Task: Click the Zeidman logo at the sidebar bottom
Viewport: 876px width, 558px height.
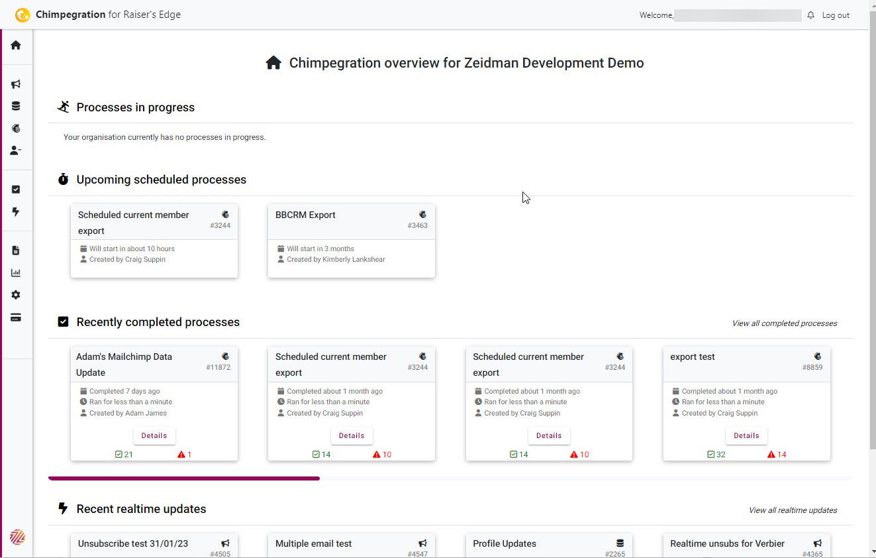Action: (17, 537)
